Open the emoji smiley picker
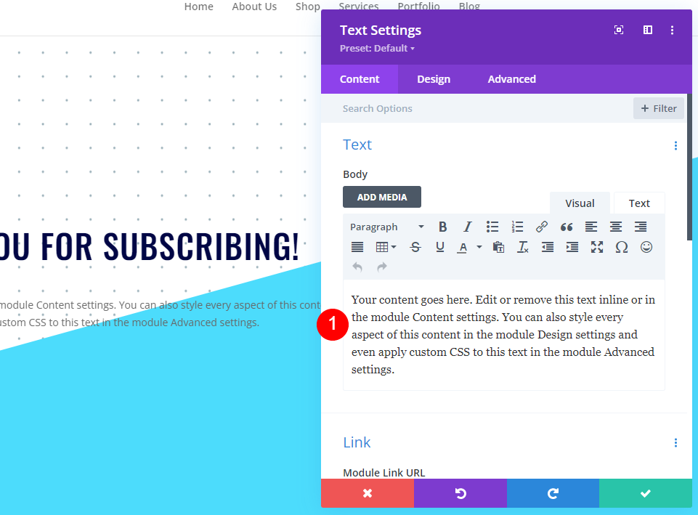The width and height of the screenshot is (698, 515). [x=646, y=247]
